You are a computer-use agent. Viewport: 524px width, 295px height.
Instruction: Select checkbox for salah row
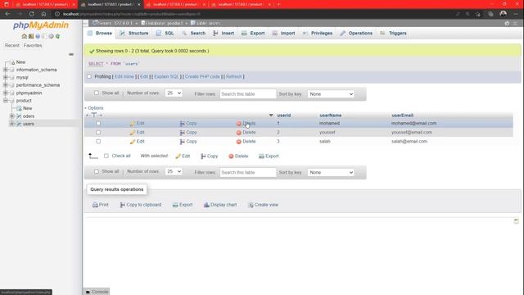(98, 142)
